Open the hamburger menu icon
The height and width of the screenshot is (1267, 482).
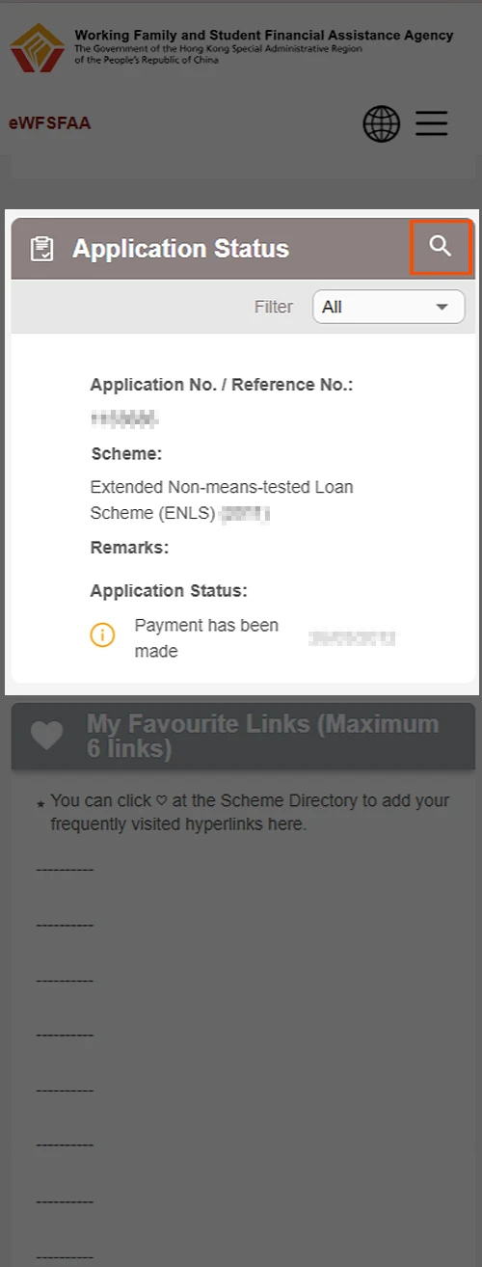click(432, 123)
